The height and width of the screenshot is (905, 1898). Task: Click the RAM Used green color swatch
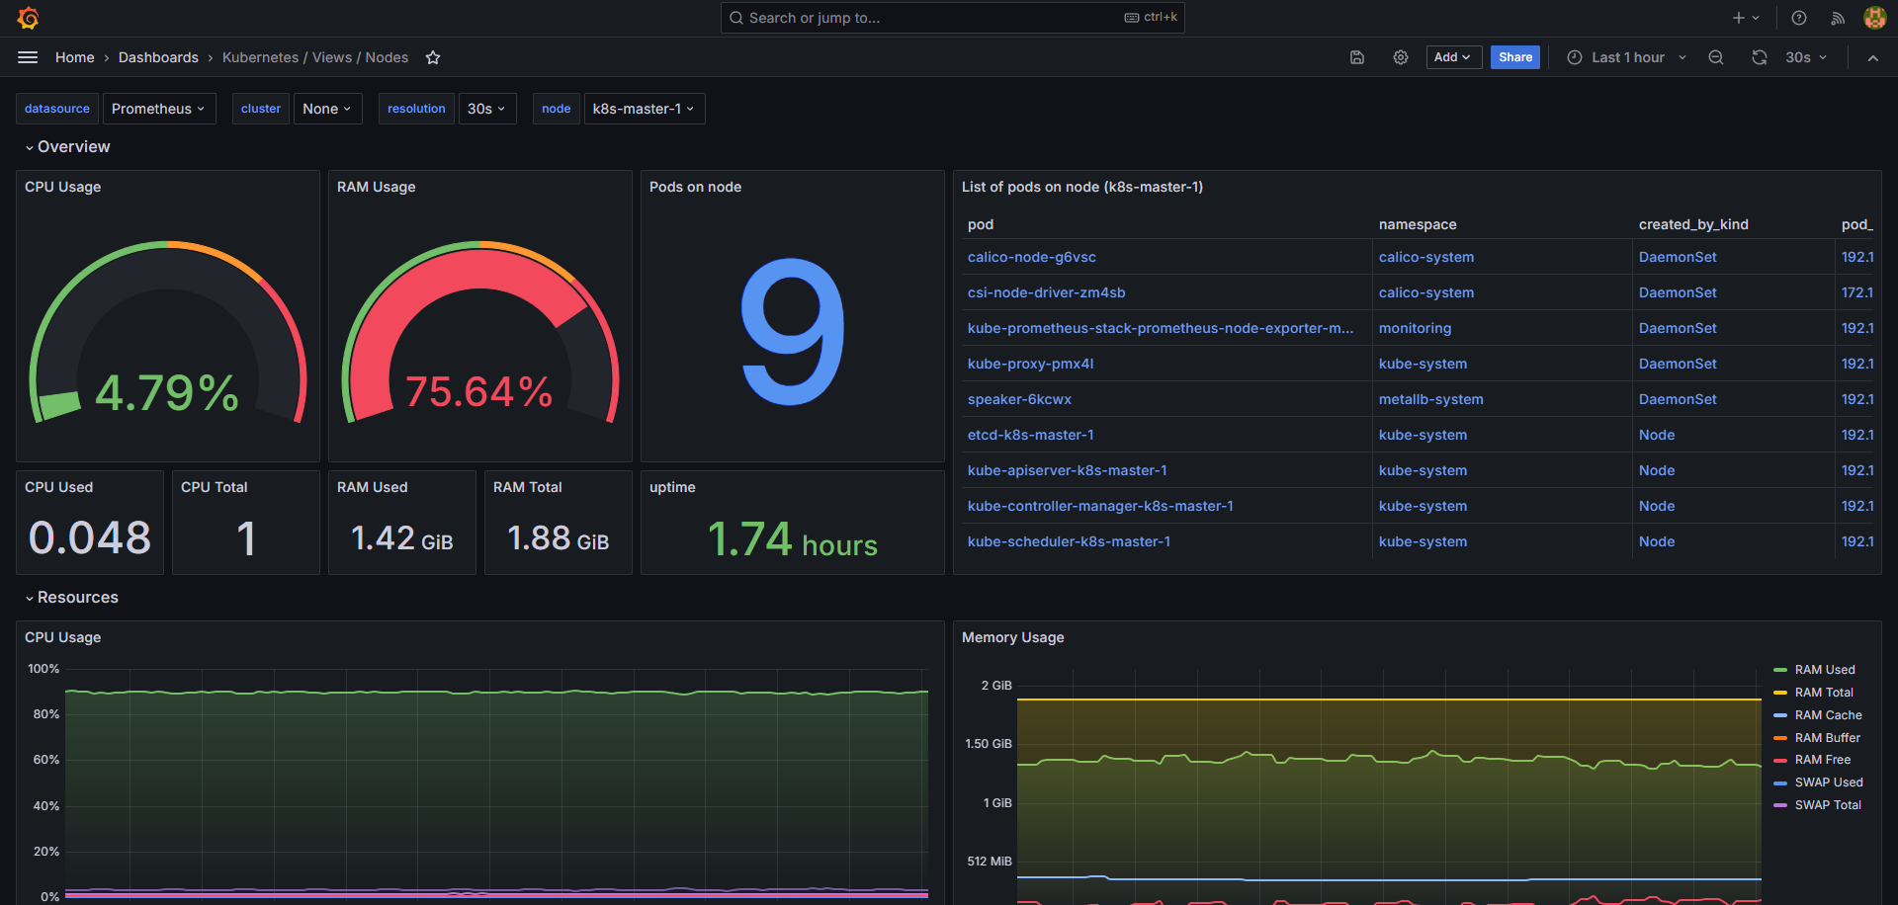tap(1780, 670)
